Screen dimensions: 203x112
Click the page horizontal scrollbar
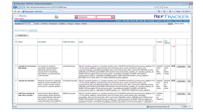point(101,104)
